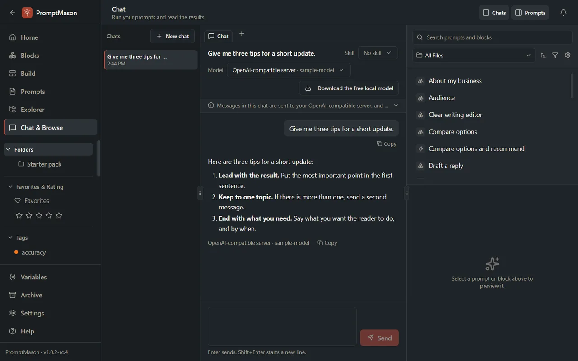Select the Audience block
The height and width of the screenshot is (361, 578).
pos(491,98)
